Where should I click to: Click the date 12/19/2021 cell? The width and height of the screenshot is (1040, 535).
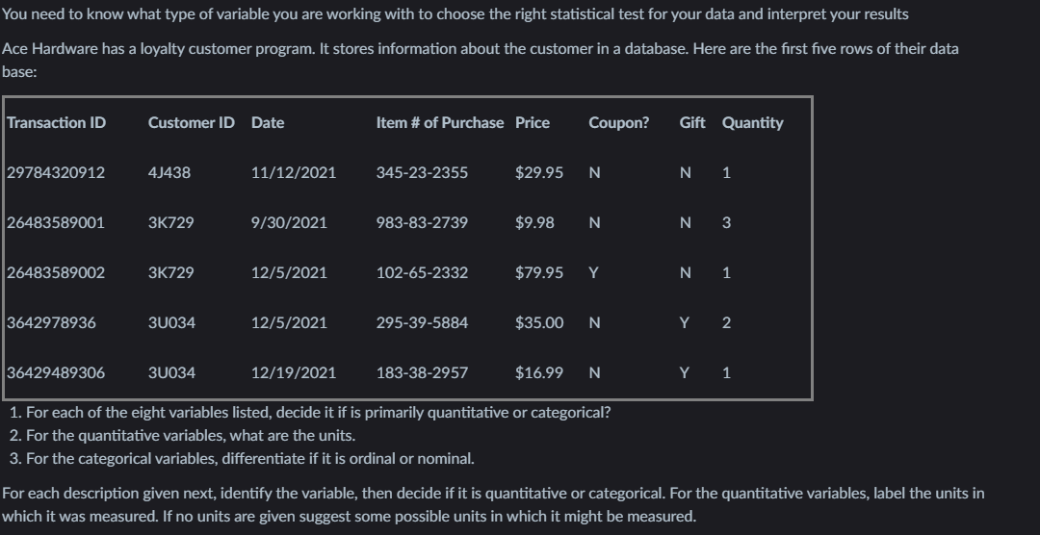pyautogui.click(x=293, y=372)
